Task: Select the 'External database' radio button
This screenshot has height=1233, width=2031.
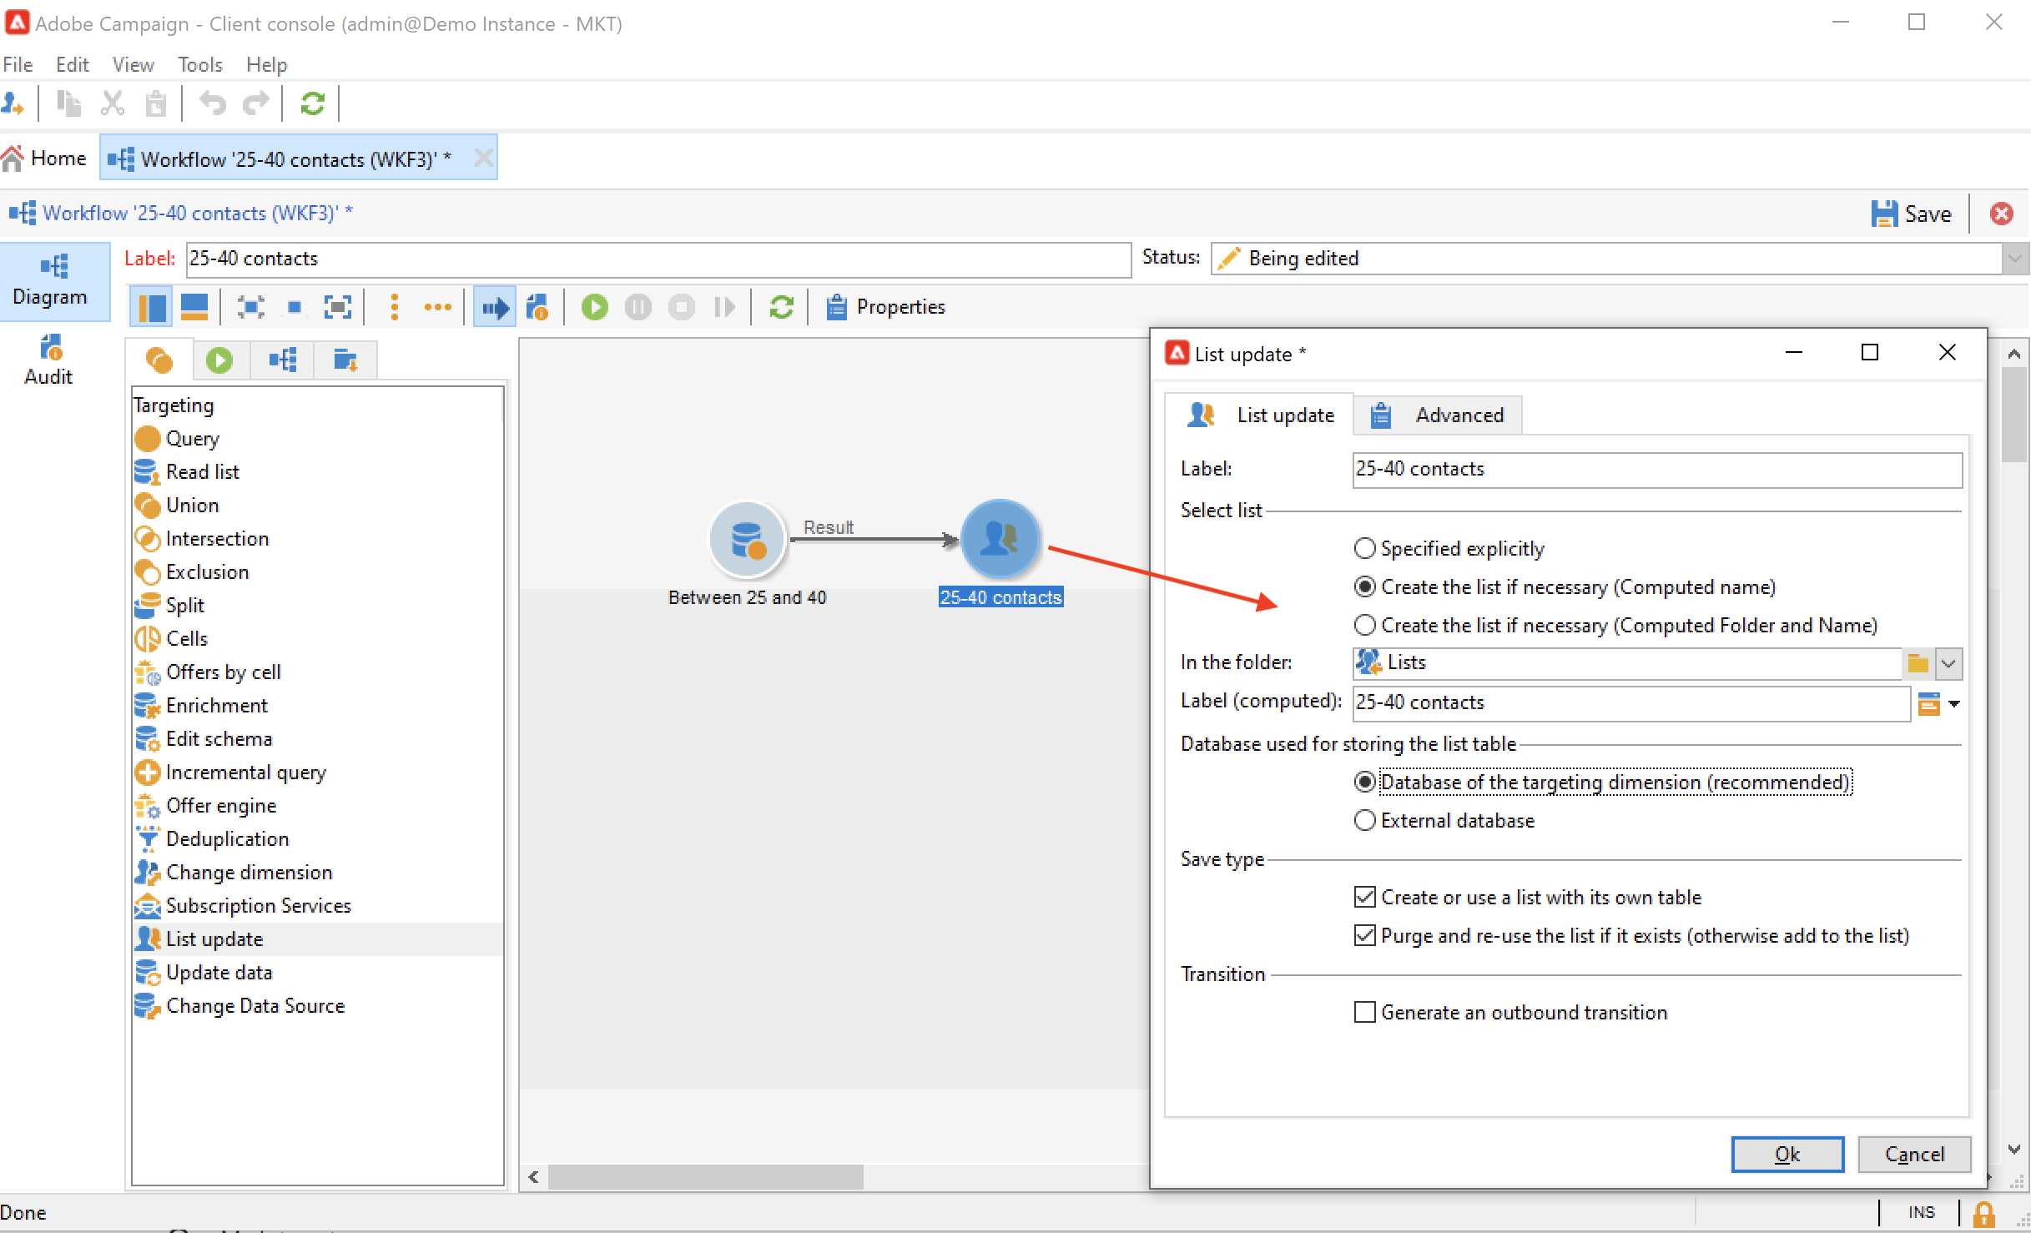Action: 1365,820
